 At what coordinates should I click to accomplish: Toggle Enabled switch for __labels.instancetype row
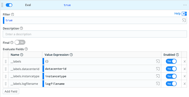171,76
